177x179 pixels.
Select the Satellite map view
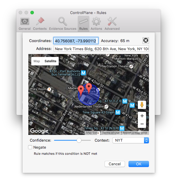[50, 61]
